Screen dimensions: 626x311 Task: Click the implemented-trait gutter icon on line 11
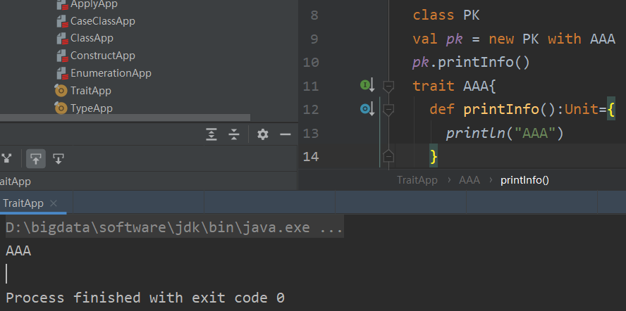367,85
